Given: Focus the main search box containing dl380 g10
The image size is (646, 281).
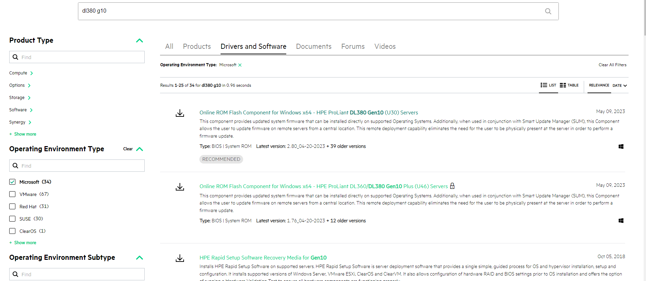Looking at the screenshot, I should [x=318, y=11].
